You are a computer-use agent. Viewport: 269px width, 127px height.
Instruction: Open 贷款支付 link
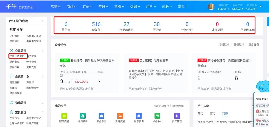point(31,67)
